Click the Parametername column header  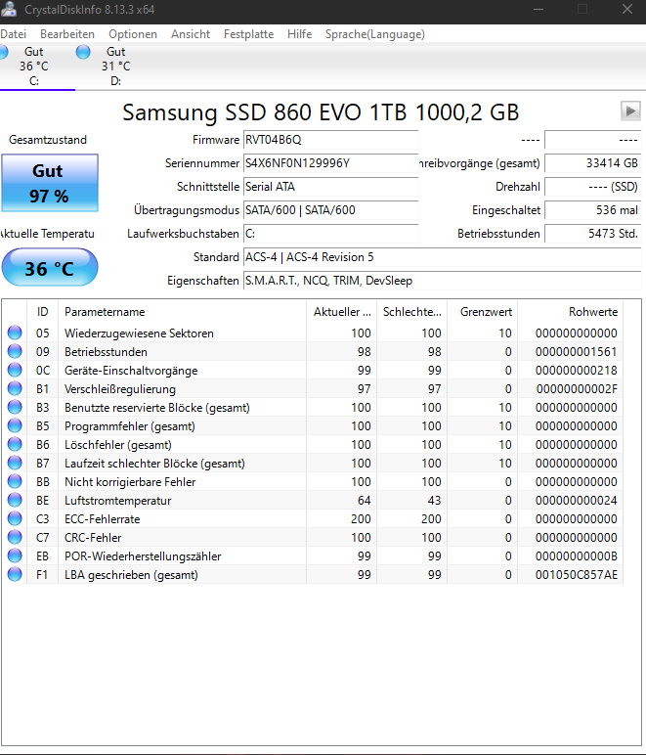182,312
